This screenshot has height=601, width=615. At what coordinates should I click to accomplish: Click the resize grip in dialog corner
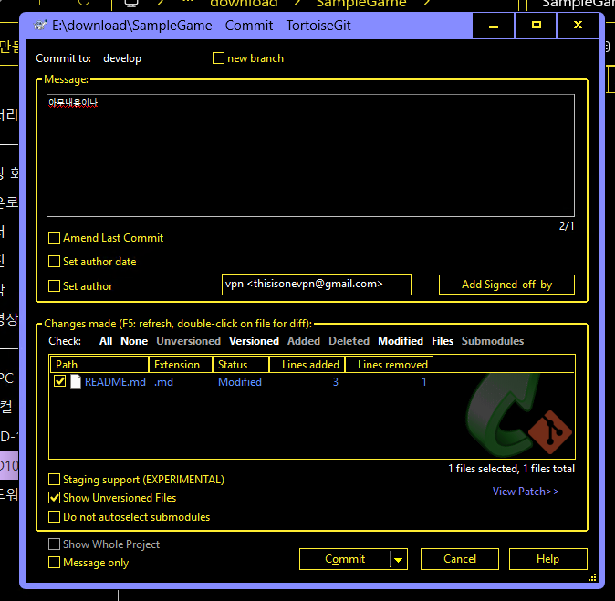coord(592,577)
